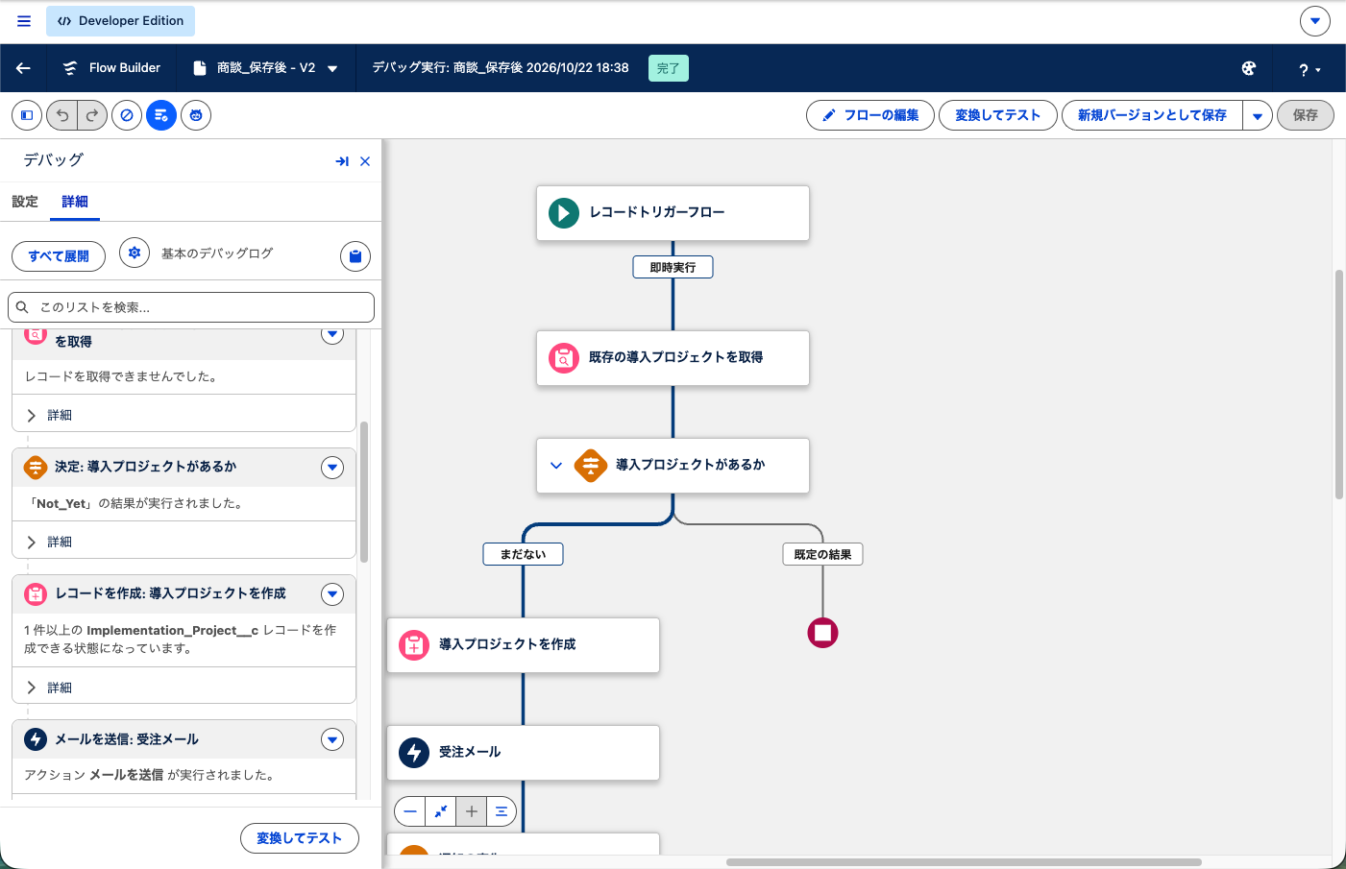This screenshot has height=869, width=1346.
Task: Toggle the toolbox panel icon
Action: tap(27, 115)
